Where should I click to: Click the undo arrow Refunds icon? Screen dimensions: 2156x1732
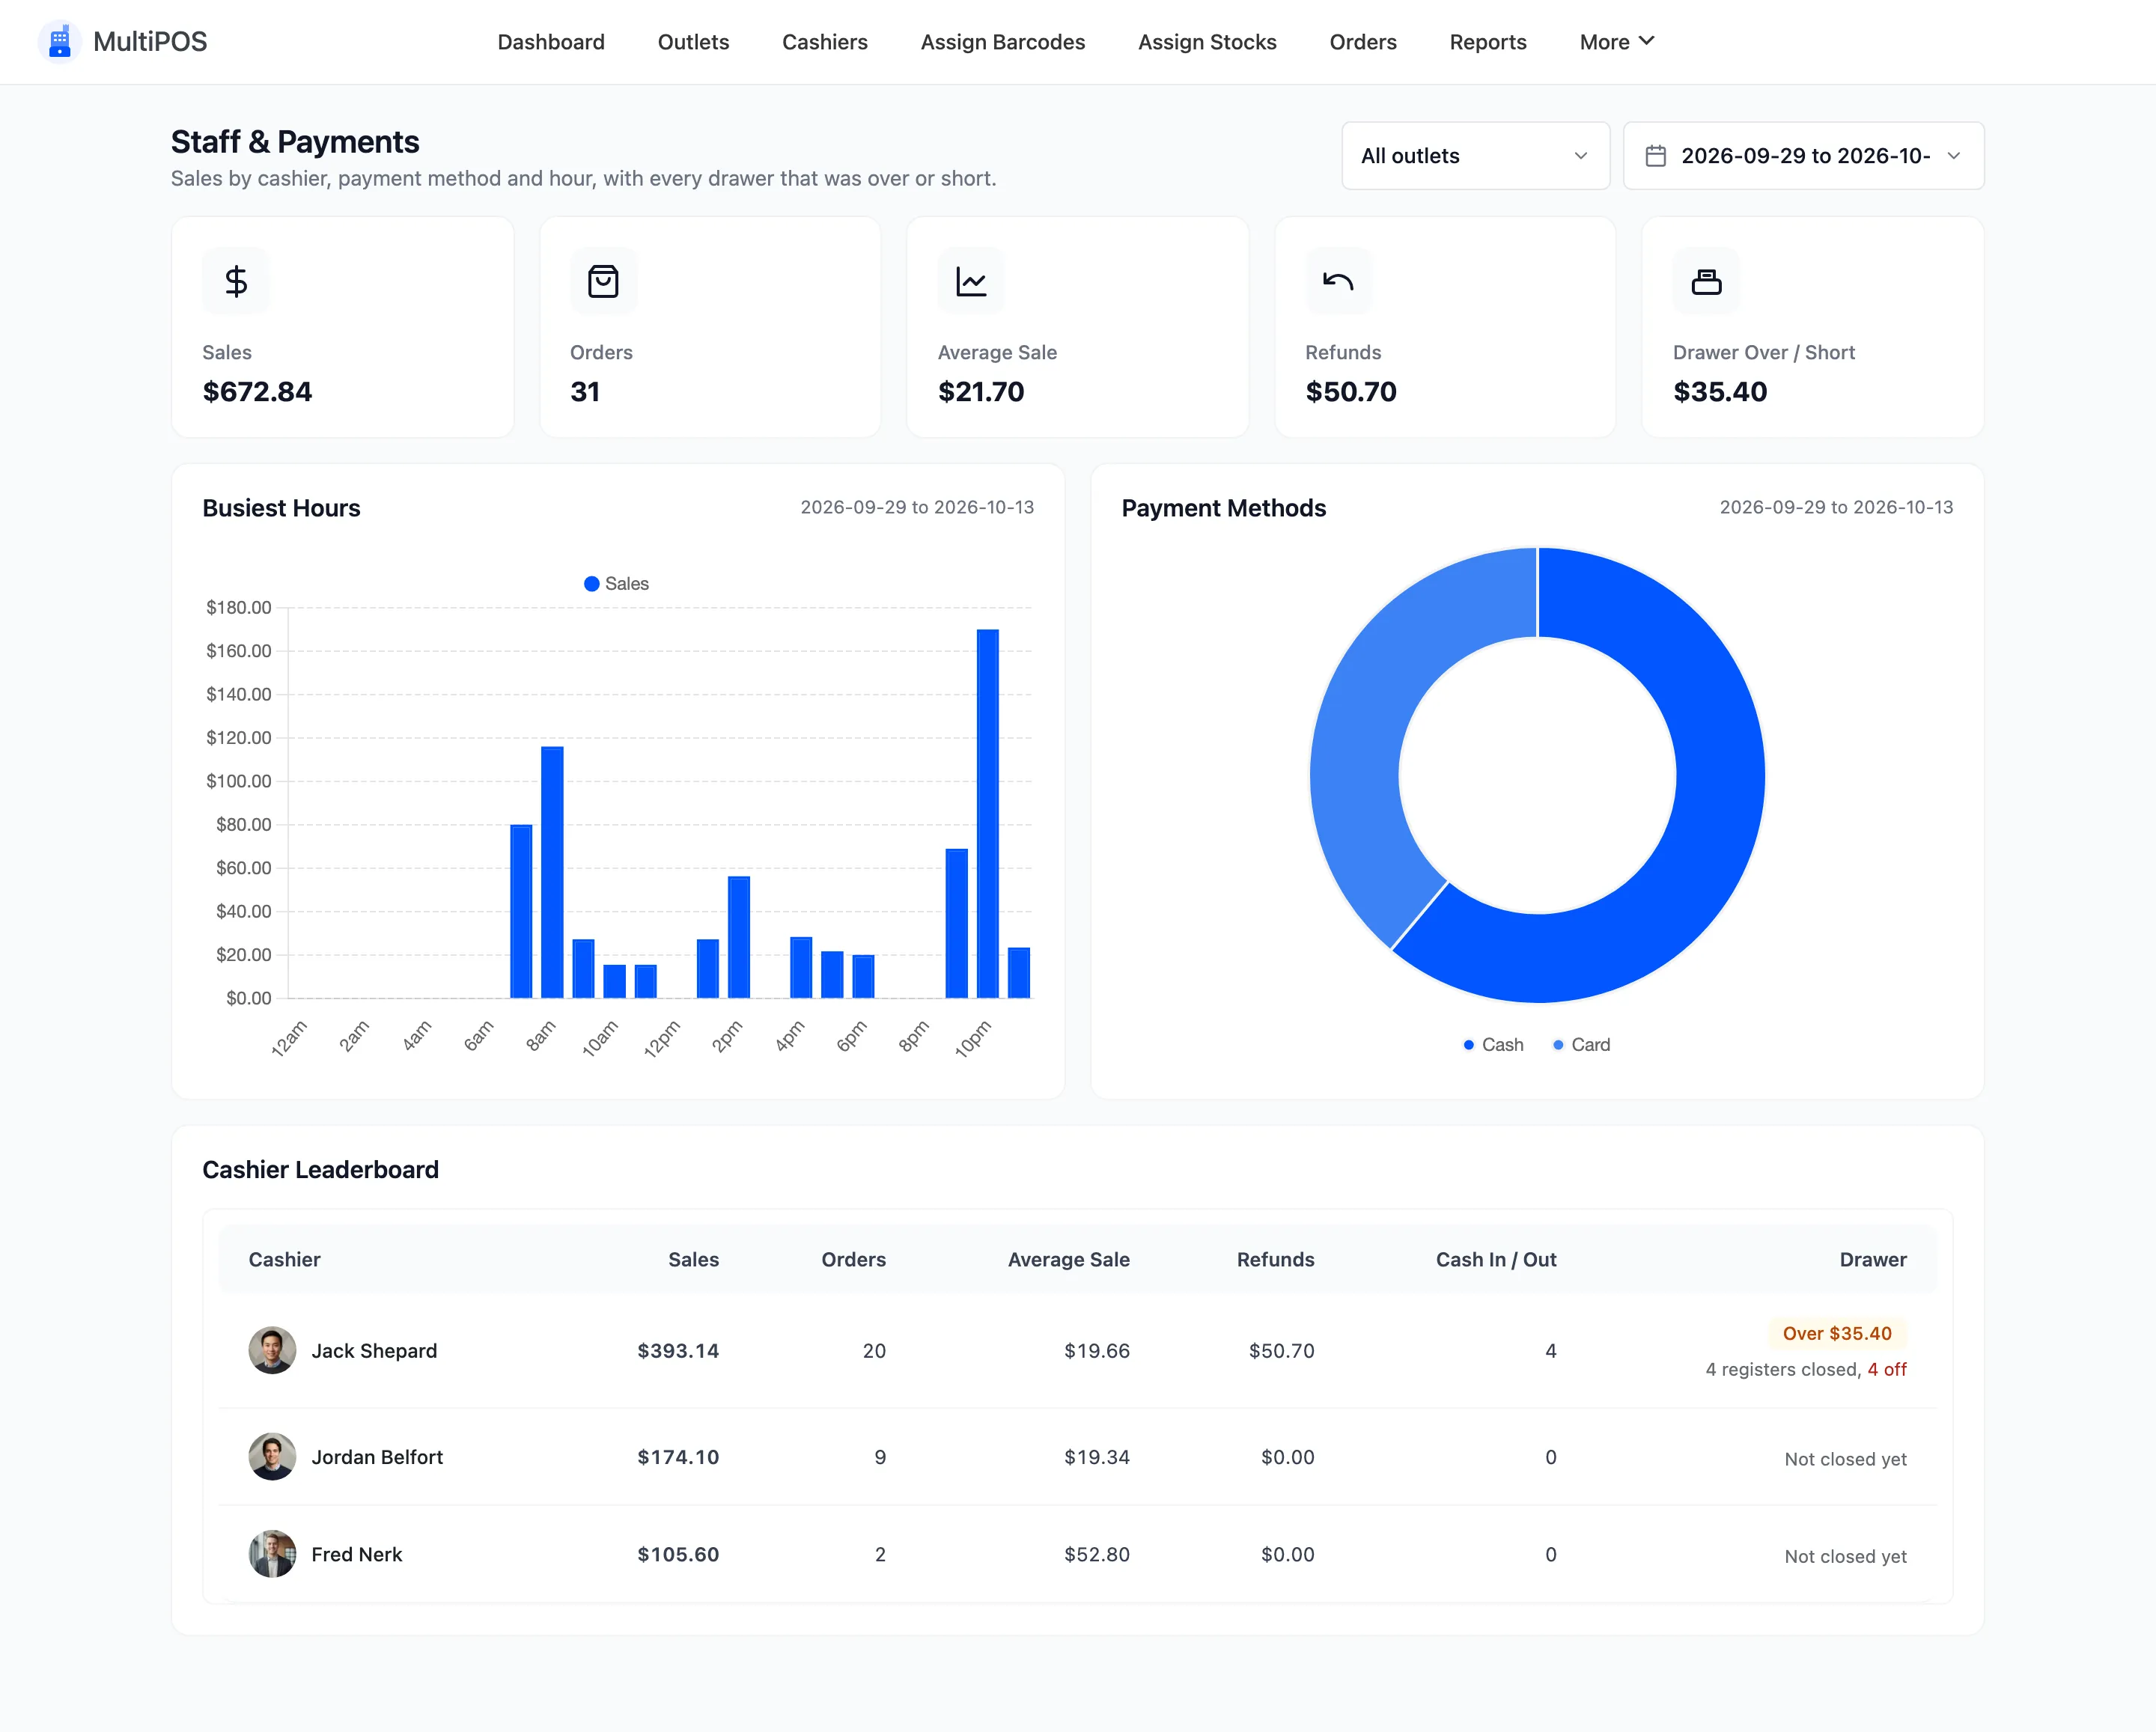point(1338,281)
